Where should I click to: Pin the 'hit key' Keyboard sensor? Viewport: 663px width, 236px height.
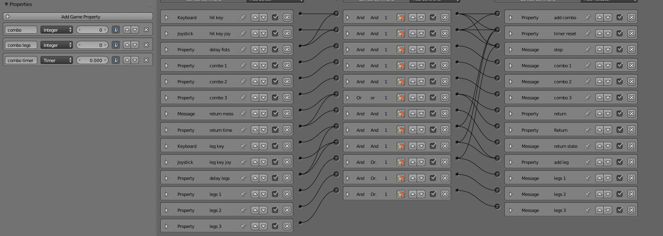(243, 17)
